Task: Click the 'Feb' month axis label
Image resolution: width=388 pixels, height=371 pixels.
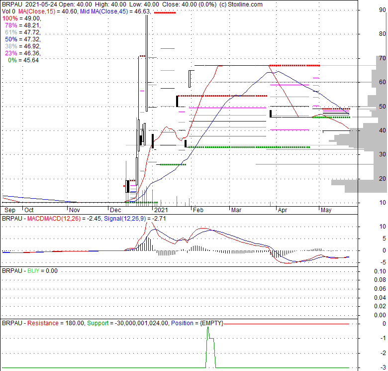Action: [198, 210]
